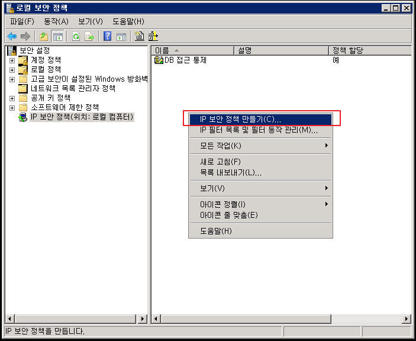Click the Create IP Security Policy toolbar icon

pyautogui.click(x=139, y=36)
